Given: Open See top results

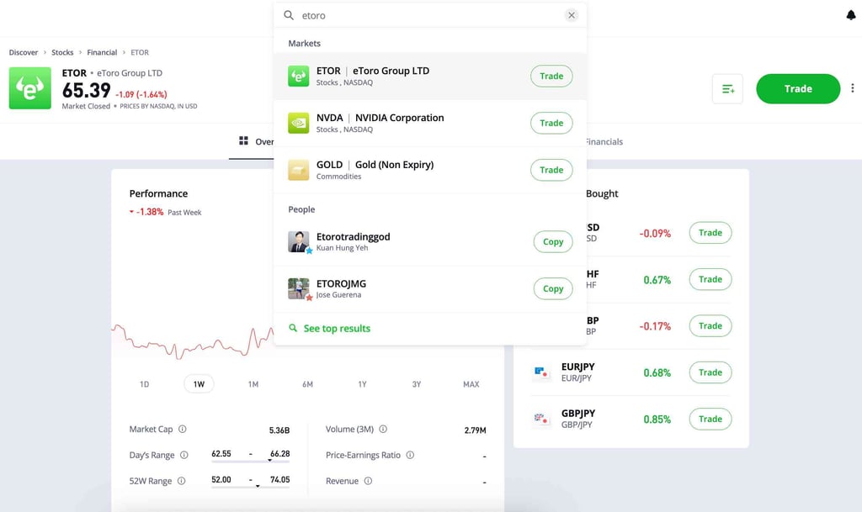Looking at the screenshot, I should pos(336,328).
